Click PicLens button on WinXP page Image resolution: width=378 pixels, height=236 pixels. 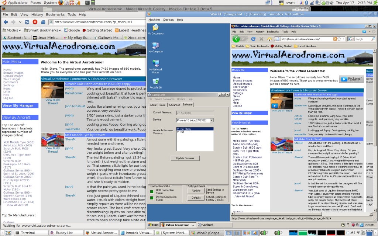(x=351, y=79)
